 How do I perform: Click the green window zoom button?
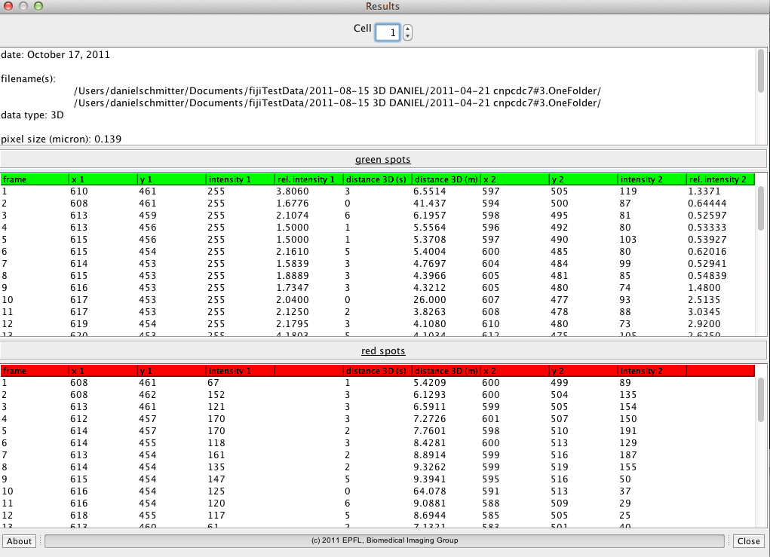[38, 6]
